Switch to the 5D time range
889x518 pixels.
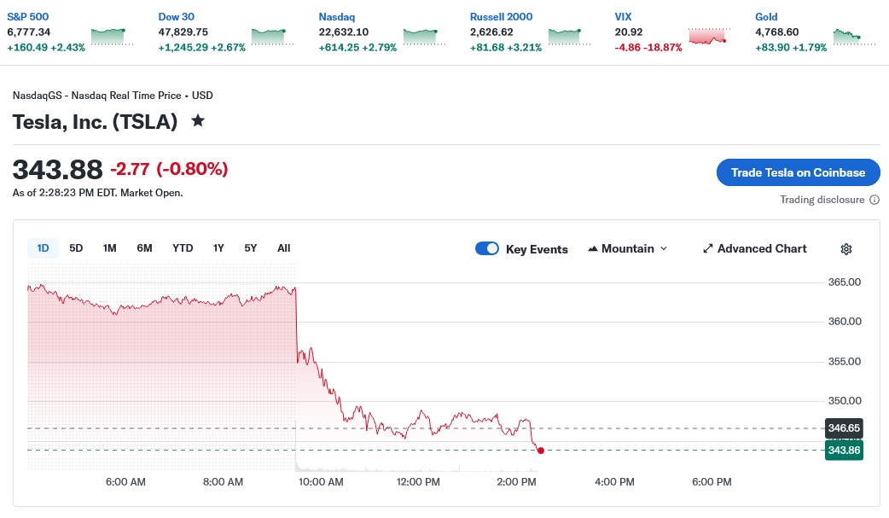point(76,248)
